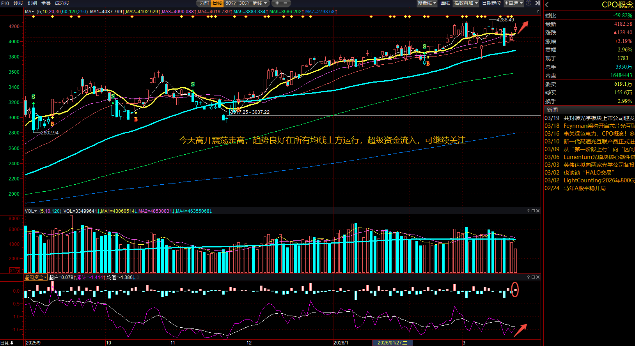Switch chart to 分时 intraday view
635x346 pixels.
pyautogui.click(x=204, y=3)
